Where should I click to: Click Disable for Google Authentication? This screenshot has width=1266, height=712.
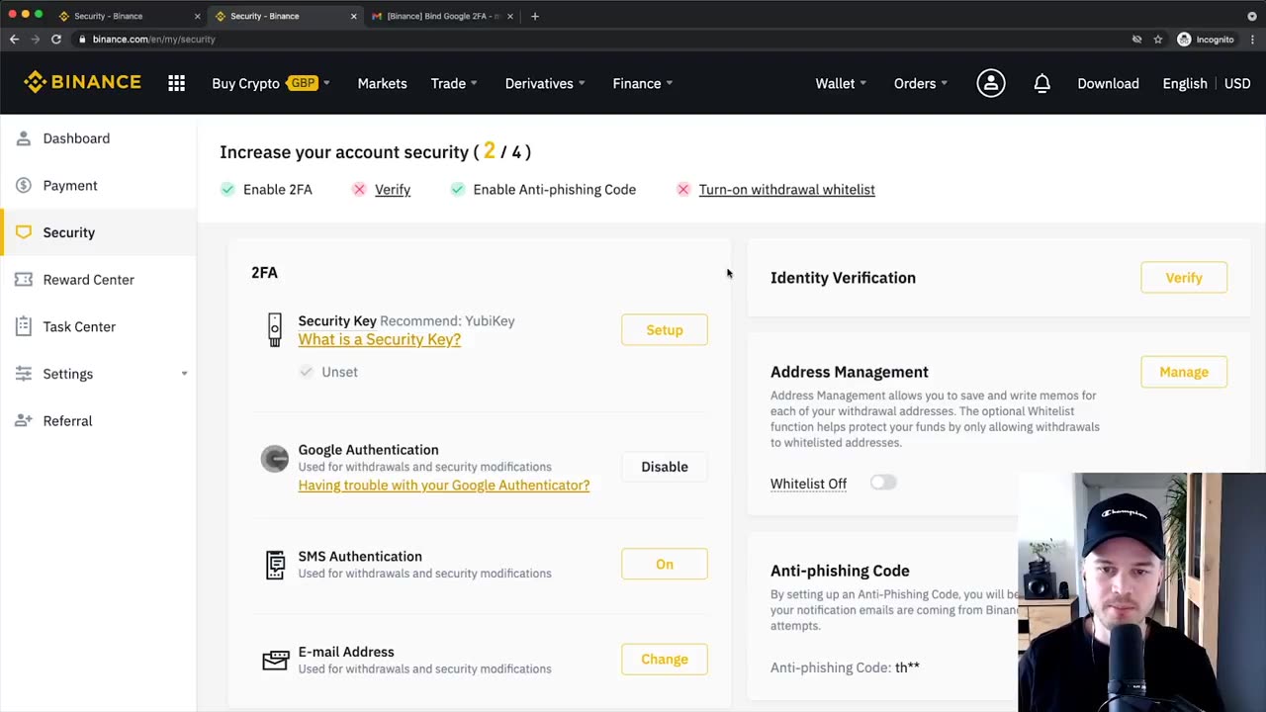665,467
